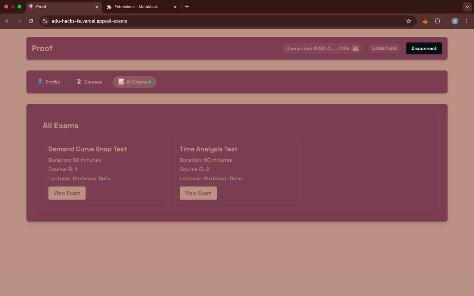Open site information icon in address bar
474x296 pixels.
point(45,21)
